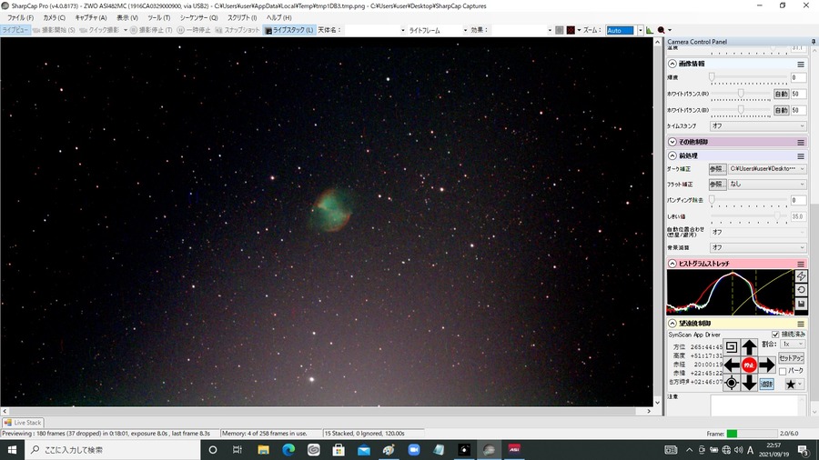
Task: Click the telescope target crosshair icon
Action: 732,384
